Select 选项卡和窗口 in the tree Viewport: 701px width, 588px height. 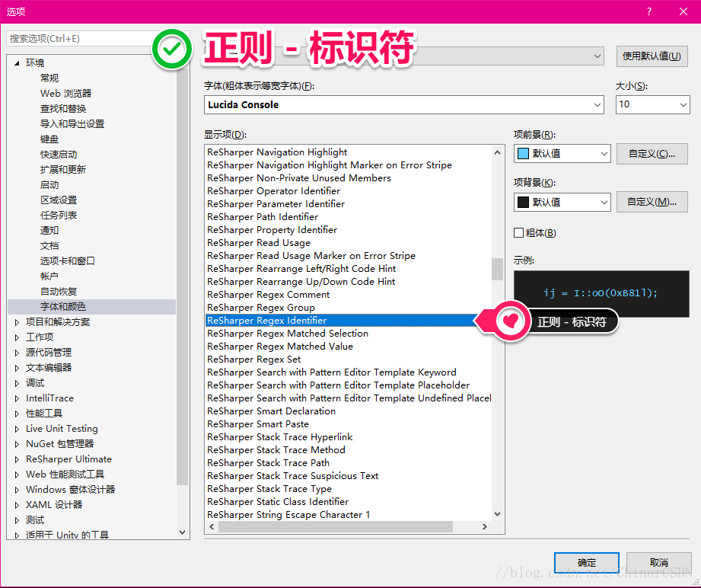(x=68, y=260)
